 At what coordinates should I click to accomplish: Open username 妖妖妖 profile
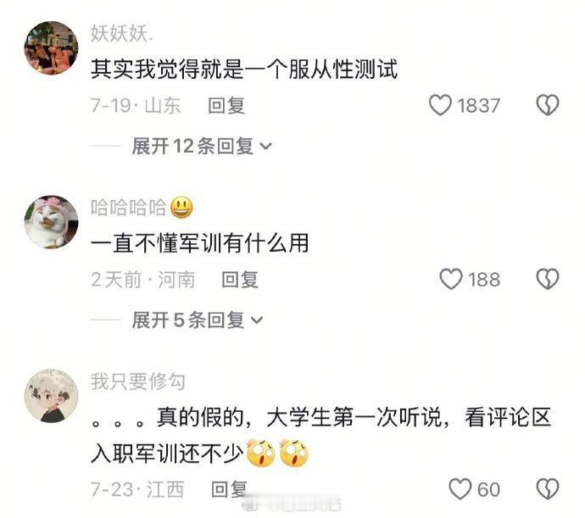(x=121, y=34)
